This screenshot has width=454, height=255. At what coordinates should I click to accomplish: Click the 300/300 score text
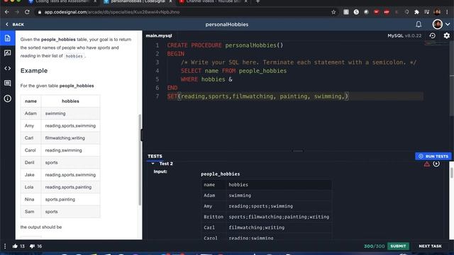374,246
